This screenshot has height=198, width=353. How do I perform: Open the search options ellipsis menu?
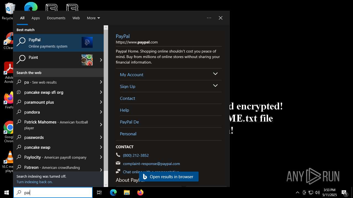209,18
